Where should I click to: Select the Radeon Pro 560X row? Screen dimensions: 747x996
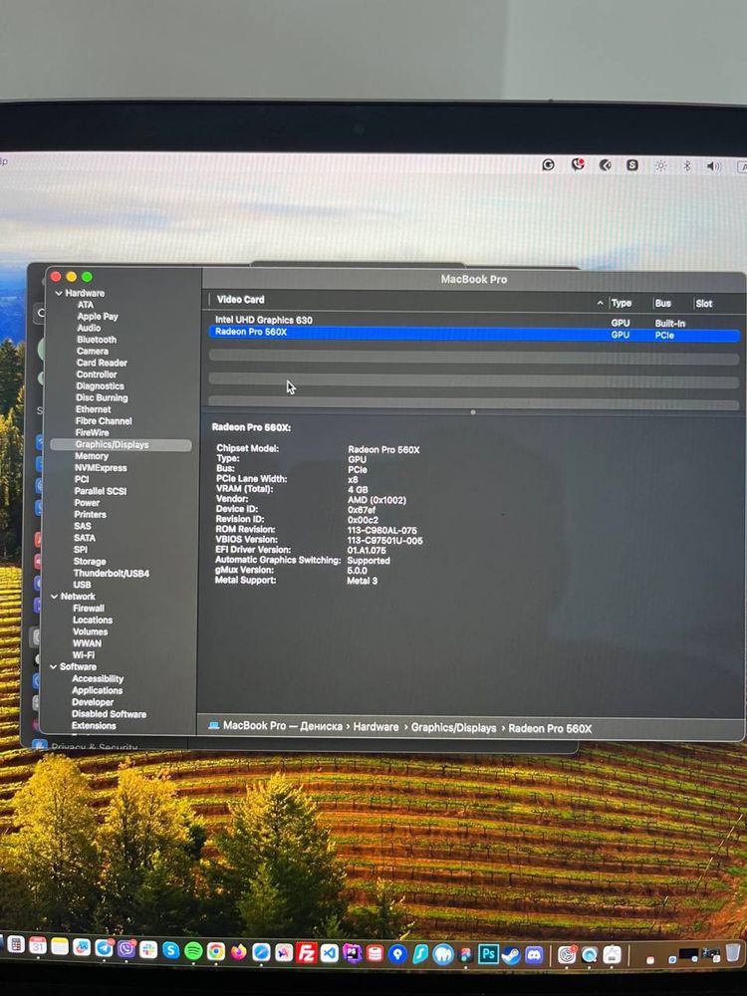[x=474, y=334]
